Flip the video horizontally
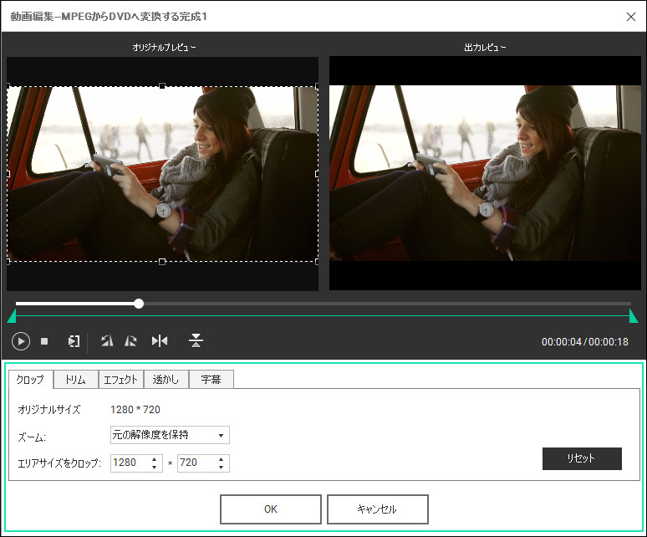Image resolution: width=647 pixels, height=537 pixels. [x=160, y=341]
